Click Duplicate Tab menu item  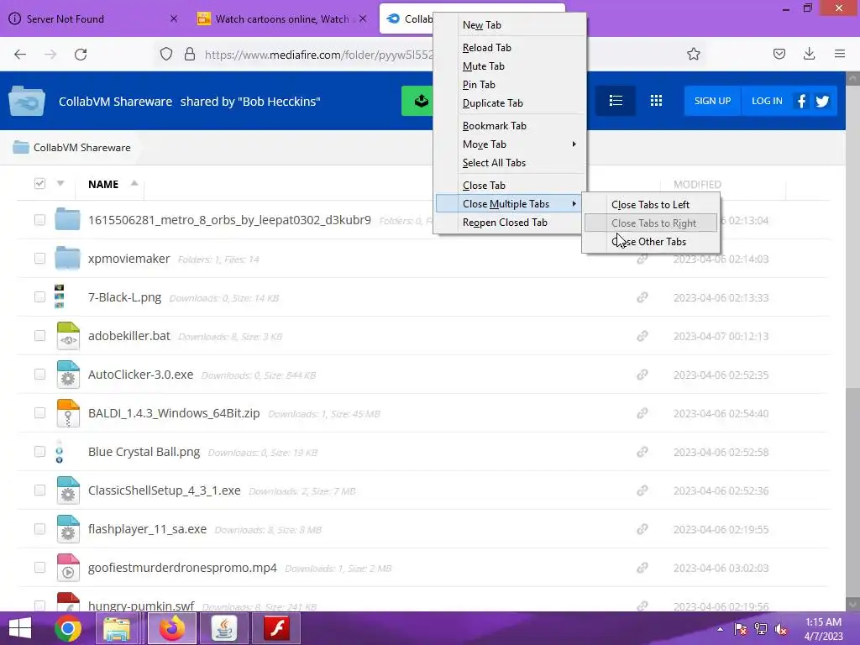click(x=511, y=103)
